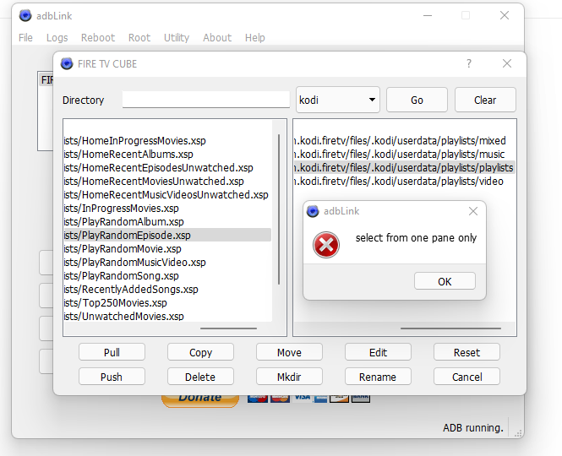Close the adbLink main window
The width and height of the screenshot is (562, 456).
click(x=505, y=15)
